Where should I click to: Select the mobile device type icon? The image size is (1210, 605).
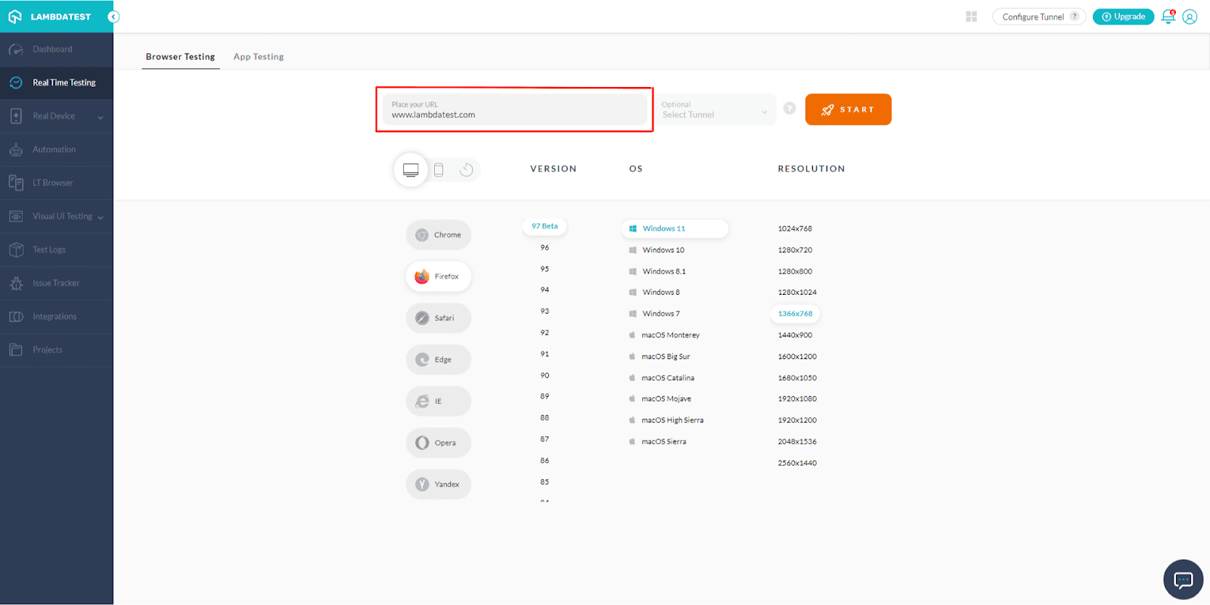point(439,170)
